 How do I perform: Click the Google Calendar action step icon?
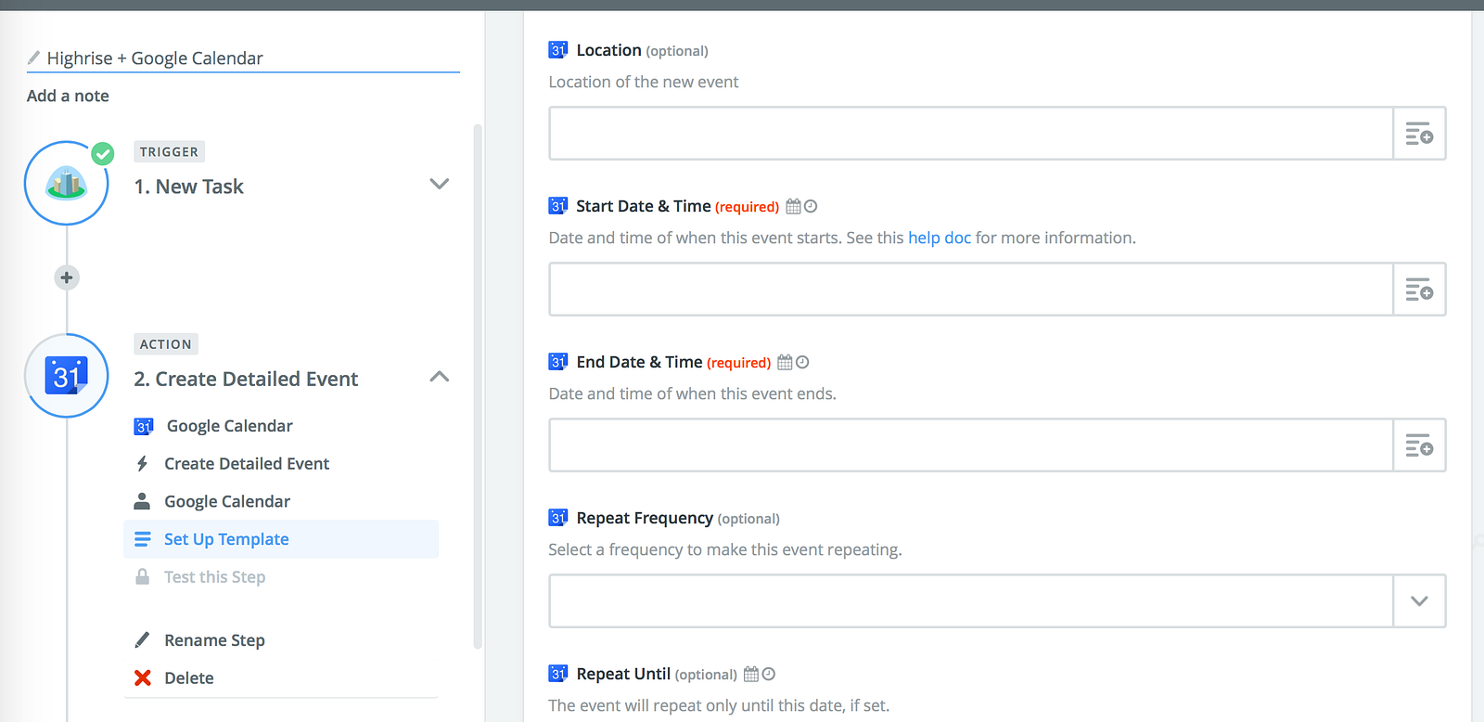point(67,376)
